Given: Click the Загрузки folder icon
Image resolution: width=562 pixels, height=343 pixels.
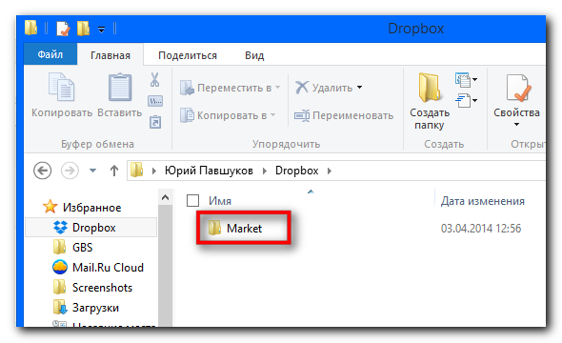Looking at the screenshot, I should (x=60, y=307).
